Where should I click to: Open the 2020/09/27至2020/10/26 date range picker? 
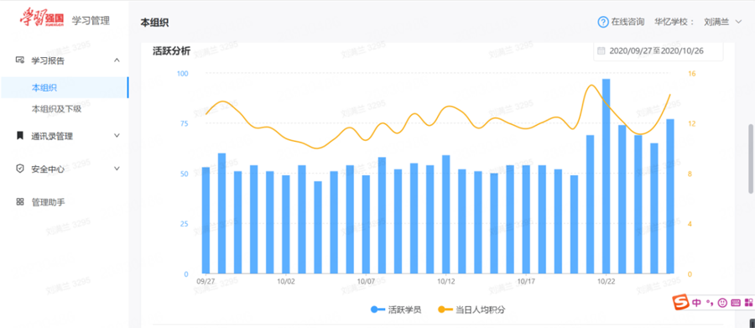coord(659,50)
